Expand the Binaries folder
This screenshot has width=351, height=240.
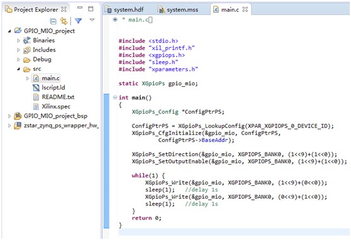(19, 40)
